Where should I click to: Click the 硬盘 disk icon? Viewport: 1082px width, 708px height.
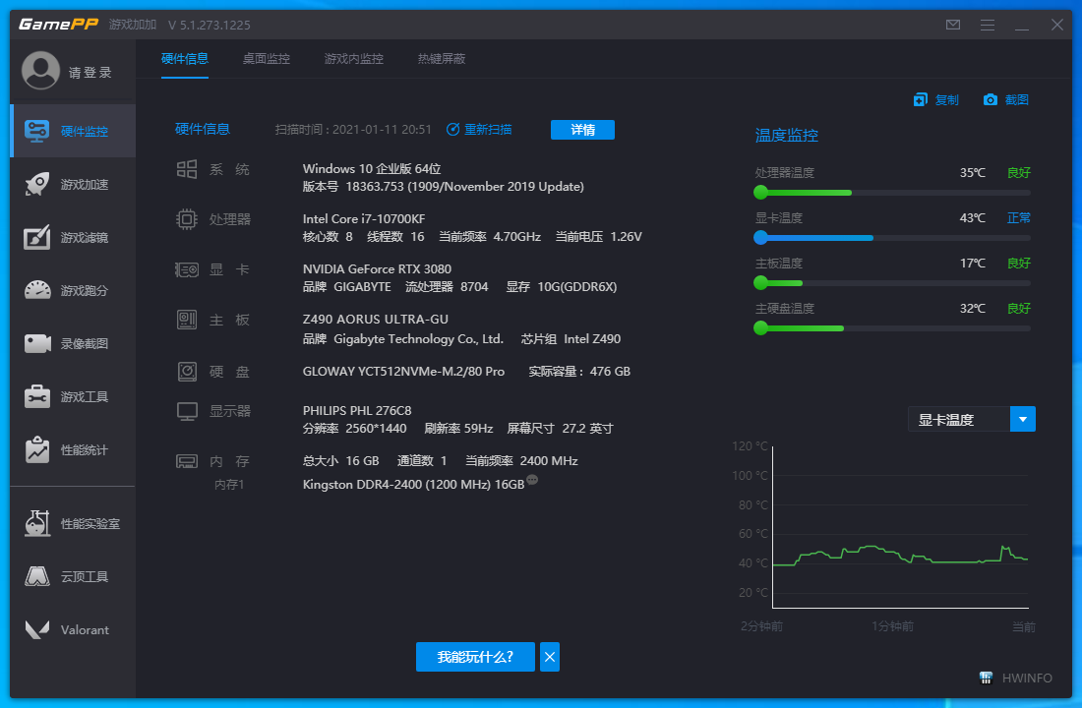tap(187, 372)
